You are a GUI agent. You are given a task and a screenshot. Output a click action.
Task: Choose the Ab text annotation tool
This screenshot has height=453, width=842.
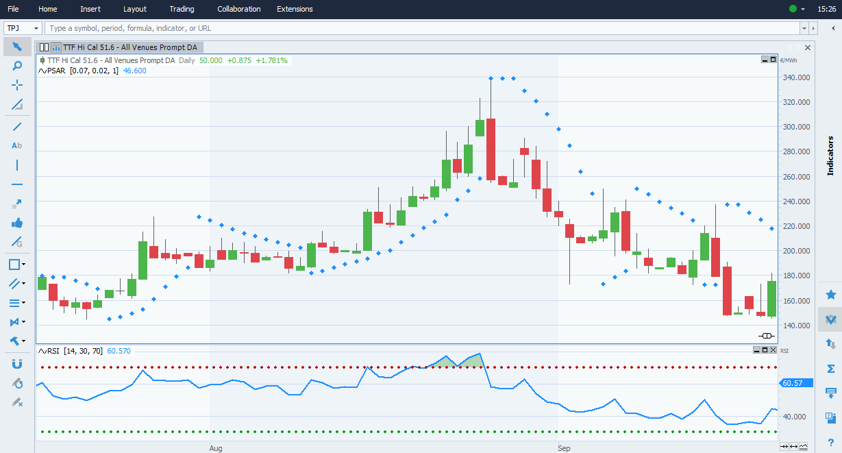click(17, 145)
